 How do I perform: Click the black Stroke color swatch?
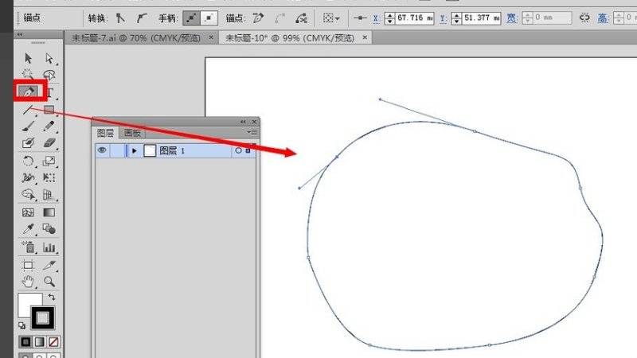coord(43,317)
